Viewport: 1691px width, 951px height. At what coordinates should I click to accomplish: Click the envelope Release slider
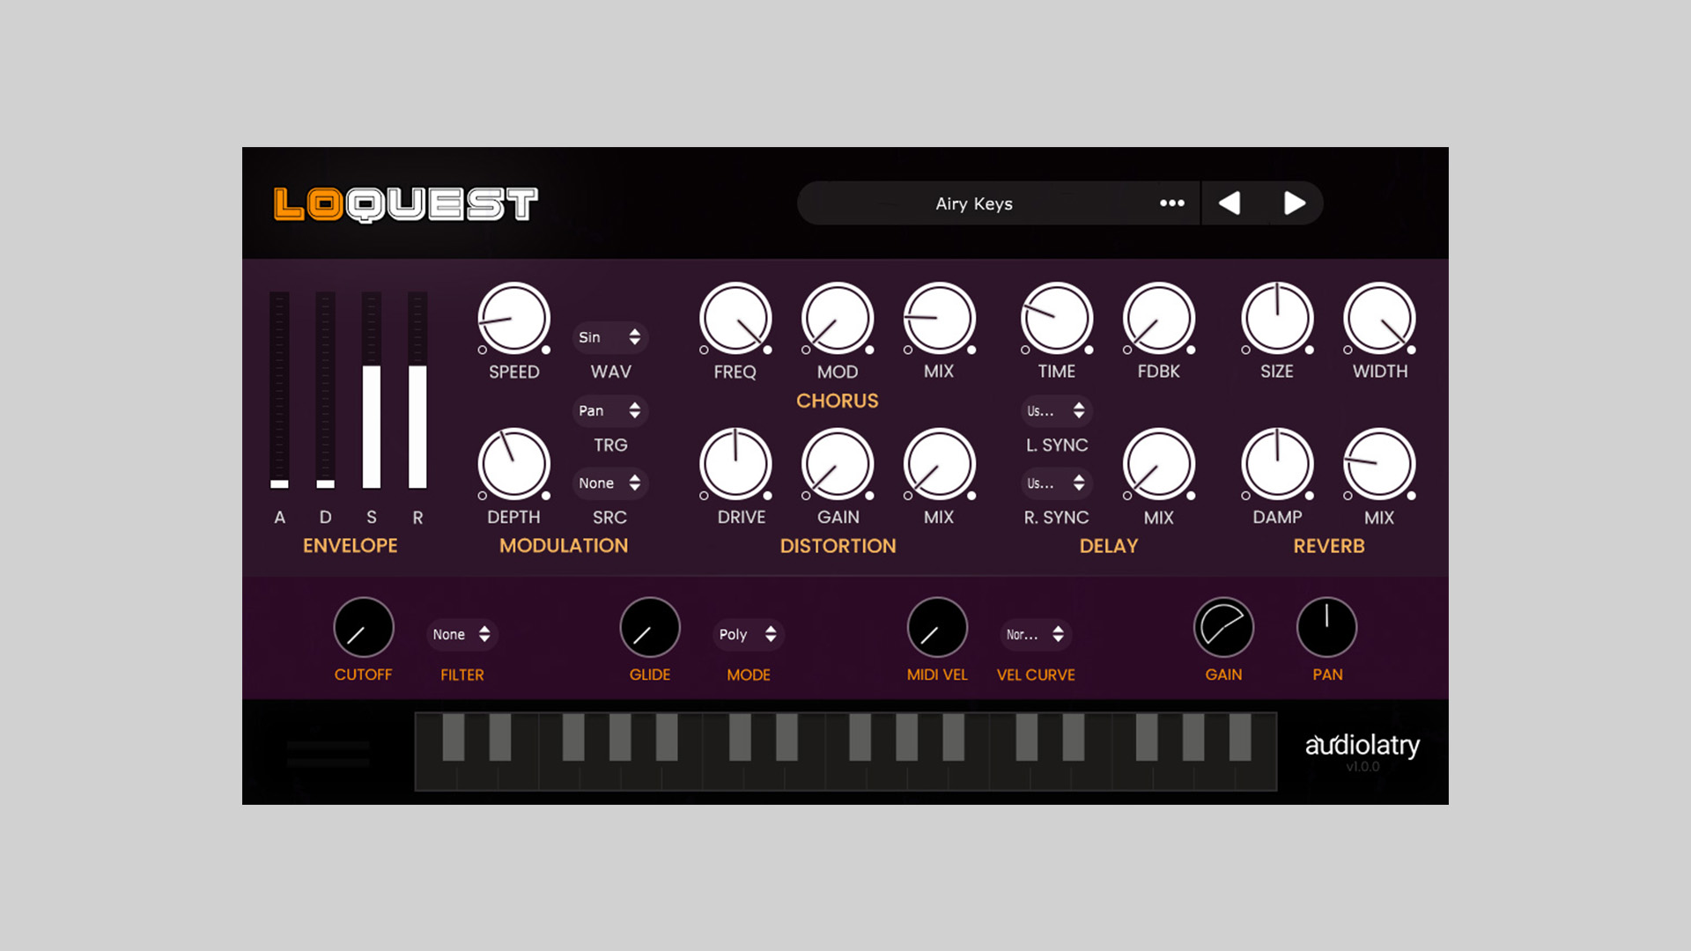coord(417,390)
